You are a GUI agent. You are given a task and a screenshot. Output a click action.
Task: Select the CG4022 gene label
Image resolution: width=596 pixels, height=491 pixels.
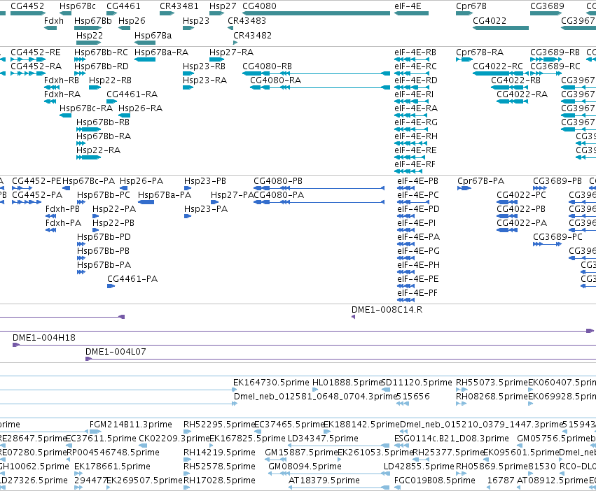[x=490, y=20]
